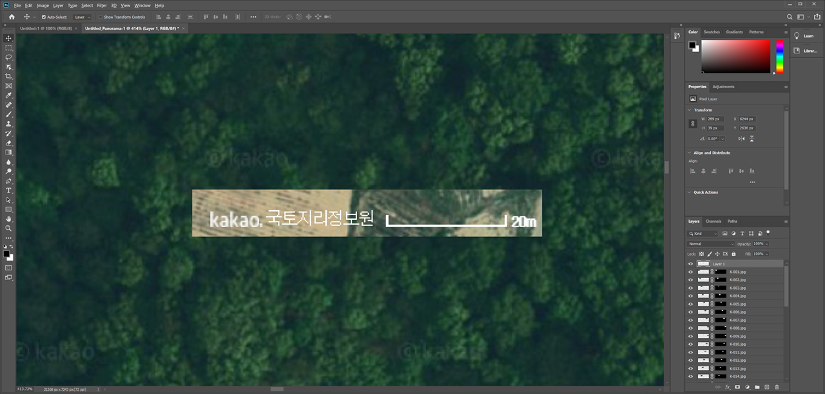The width and height of the screenshot is (825, 394).
Task: Hide Layer 1 visibility eye
Action: (690, 264)
